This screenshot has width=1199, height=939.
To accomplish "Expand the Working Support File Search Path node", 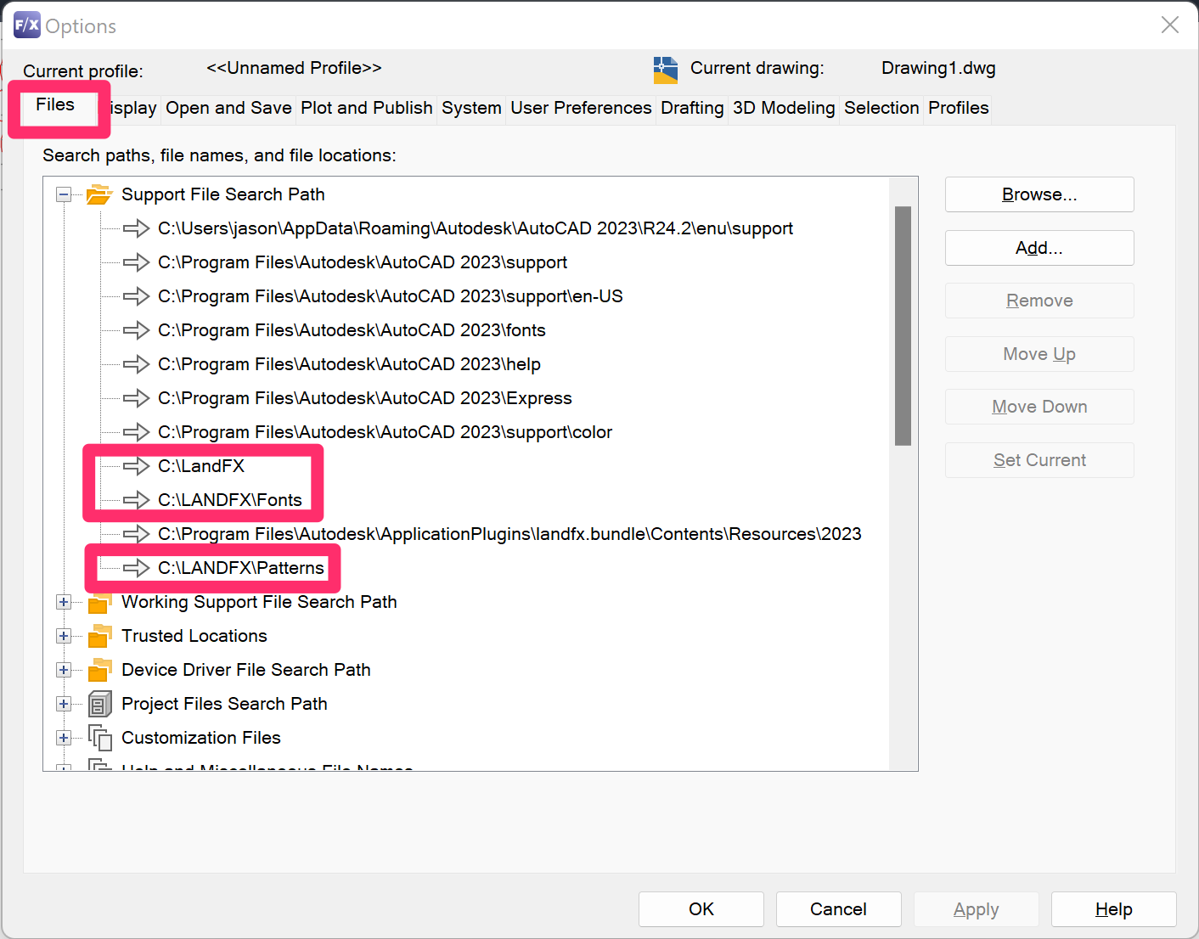I will pyautogui.click(x=64, y=602).
